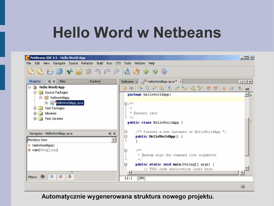The width and height of the screenshot is (274, 206).
Task: Click the Shift Line Right icon
Action: click(215, 88)
